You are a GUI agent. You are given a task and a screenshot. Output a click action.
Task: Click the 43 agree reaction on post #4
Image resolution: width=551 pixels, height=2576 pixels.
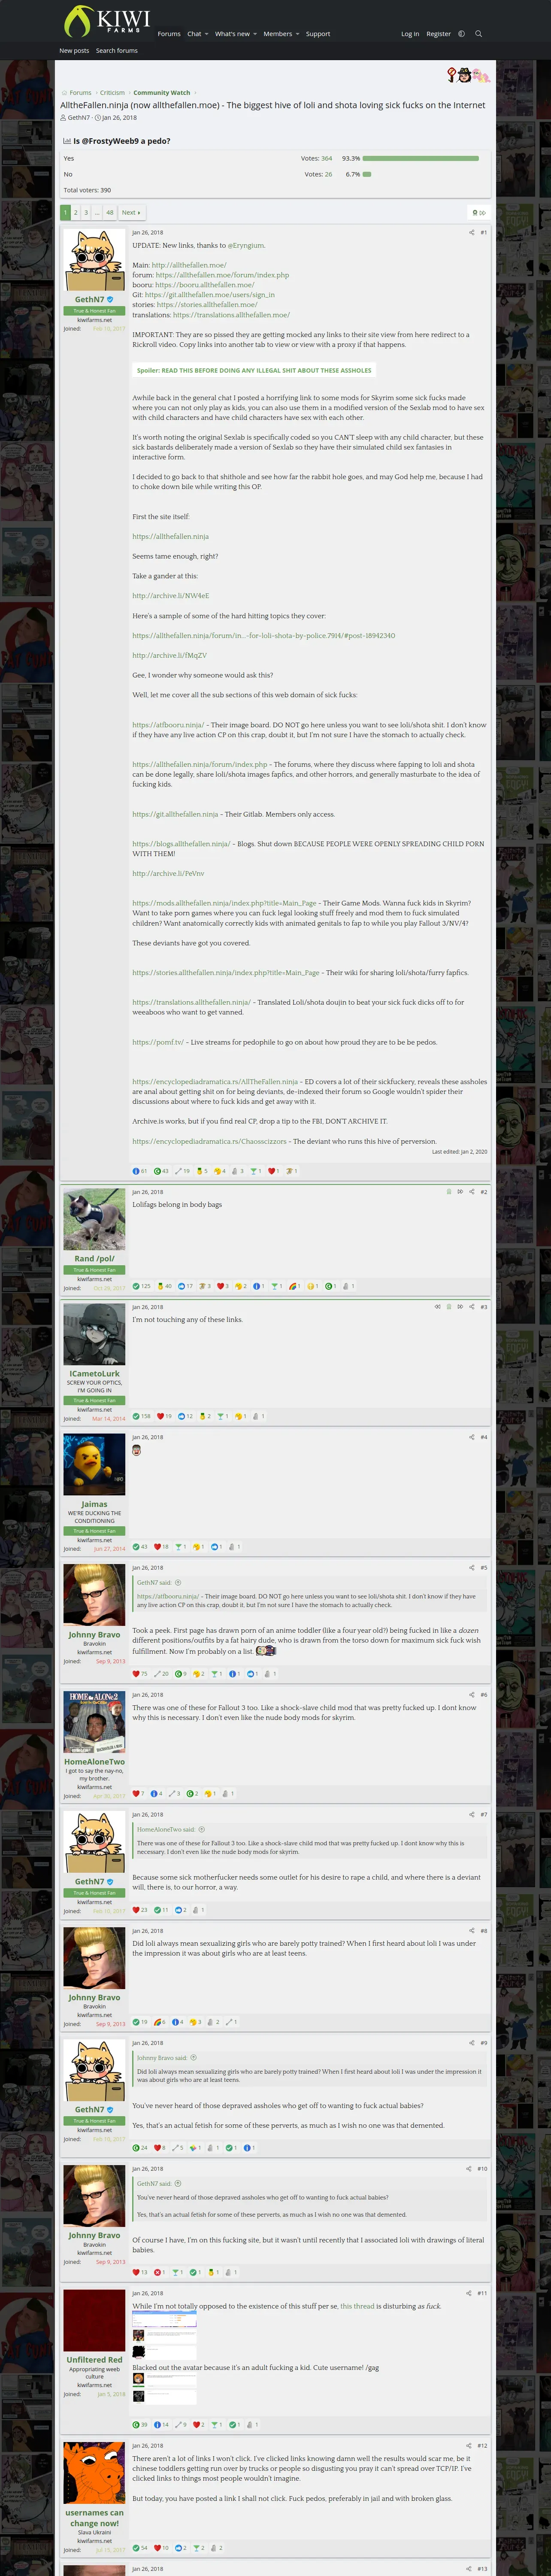[140, 1546]
